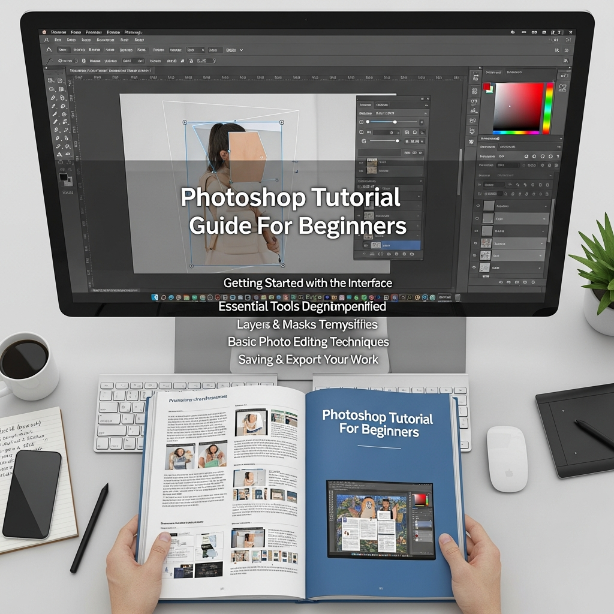Toggle the eye icon of the second layer

tap(477, 218)
